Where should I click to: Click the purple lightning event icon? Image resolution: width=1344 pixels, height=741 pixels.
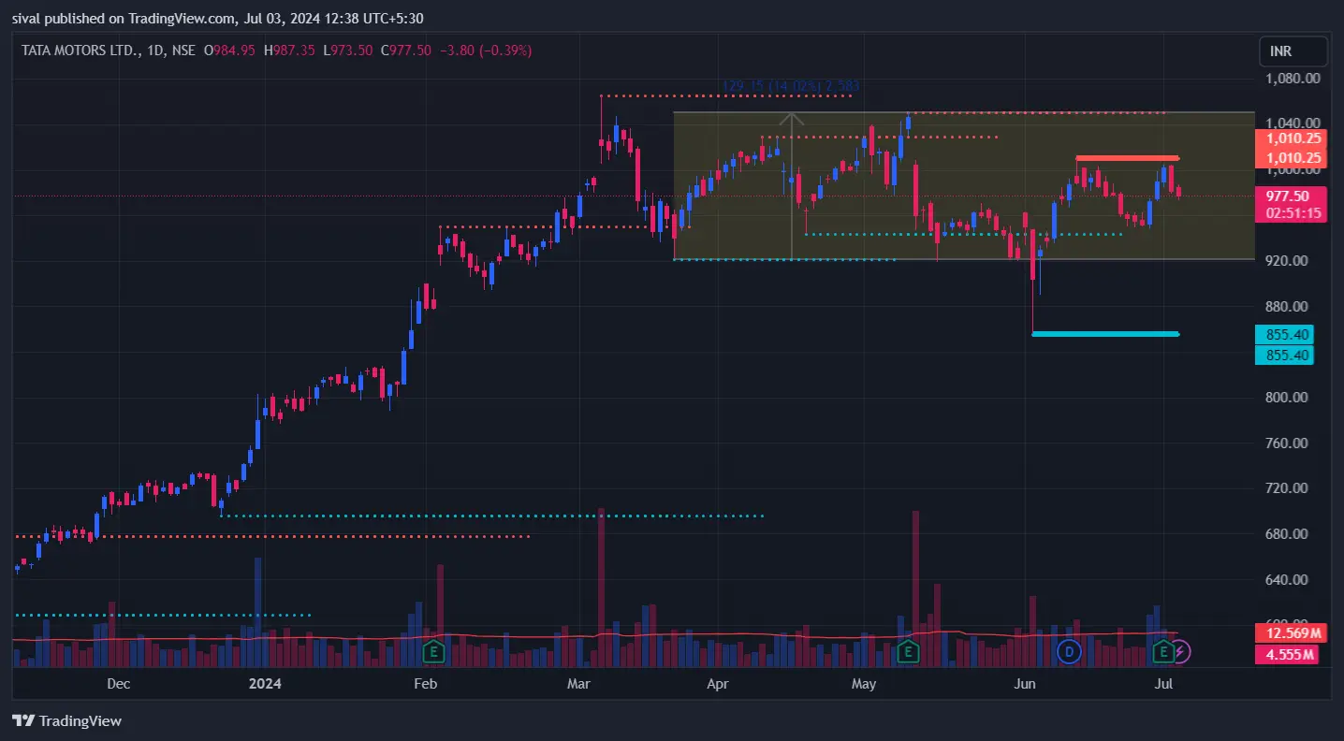pos(1181,651)
